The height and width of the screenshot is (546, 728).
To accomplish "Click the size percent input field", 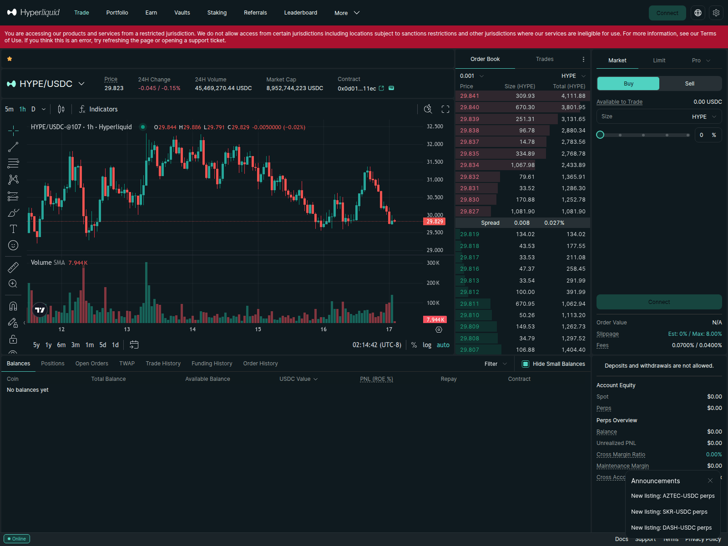I will (708, 135).
